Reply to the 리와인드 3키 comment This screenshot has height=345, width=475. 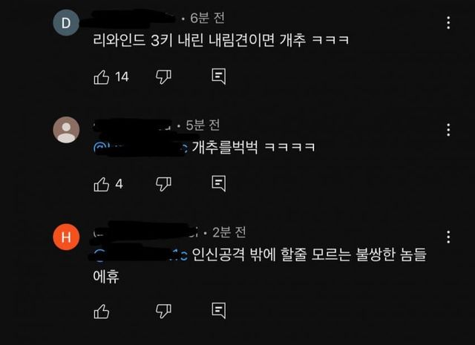pyautogui.click(x=219, y=76)
